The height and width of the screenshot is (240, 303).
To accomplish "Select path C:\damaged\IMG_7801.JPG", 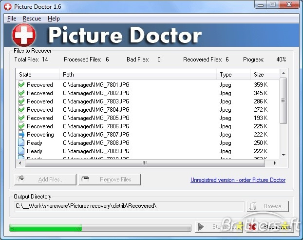I will coord(96,85).
